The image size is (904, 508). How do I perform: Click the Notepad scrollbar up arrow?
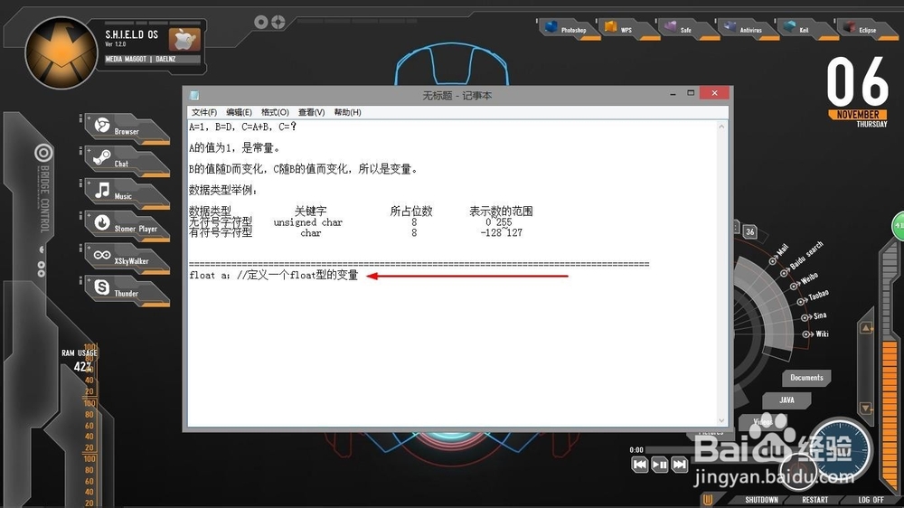721,127
